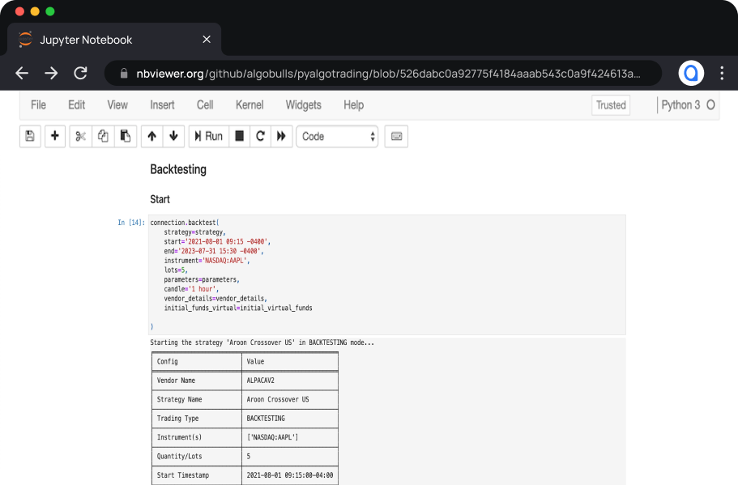The height and width of the screenshot is (485, 738).
Task: Reload the page in the browser
Action: click(80, 74)
